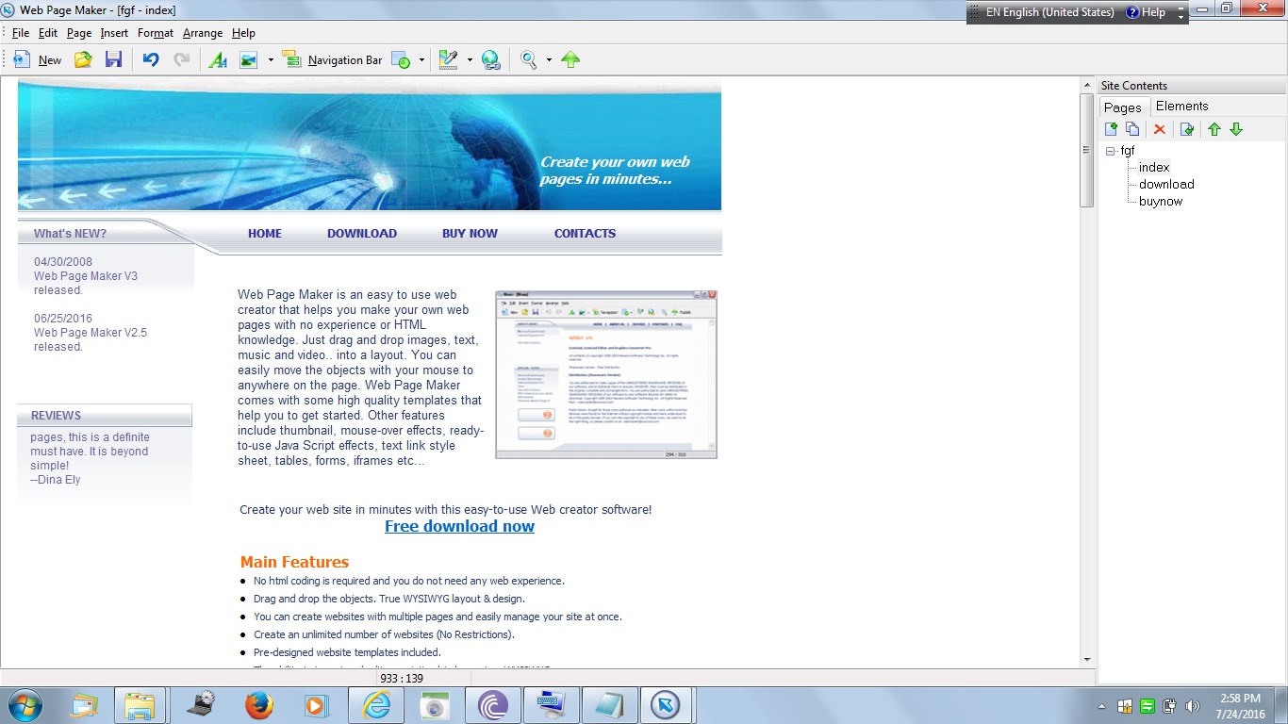Click the CONTACTS navigation link
Screen dimensions: 1288x724
(585, 234)
